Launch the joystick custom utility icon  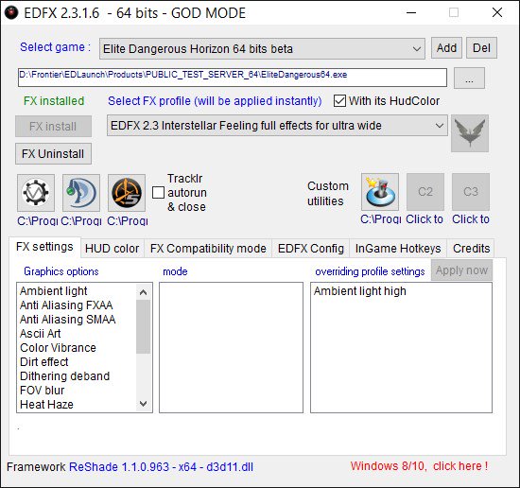(380, 192)
